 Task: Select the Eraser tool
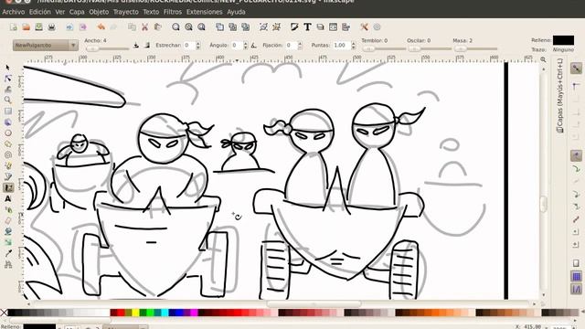pos(8,221)
